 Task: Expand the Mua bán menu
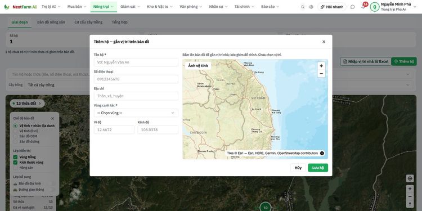point(77,7)
